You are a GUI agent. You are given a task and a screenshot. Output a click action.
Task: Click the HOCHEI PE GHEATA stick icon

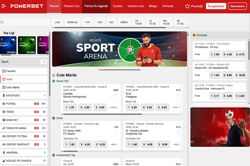click(4, 161)
